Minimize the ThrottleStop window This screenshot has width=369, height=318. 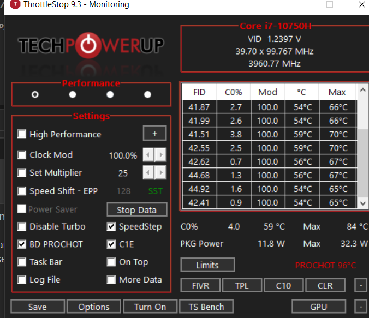(x=298, y=4)
